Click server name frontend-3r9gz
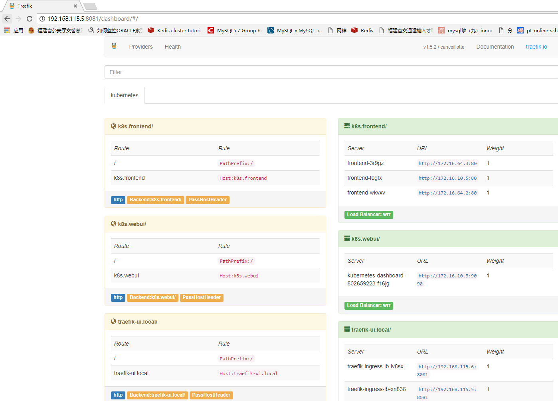 coord(366,163)
